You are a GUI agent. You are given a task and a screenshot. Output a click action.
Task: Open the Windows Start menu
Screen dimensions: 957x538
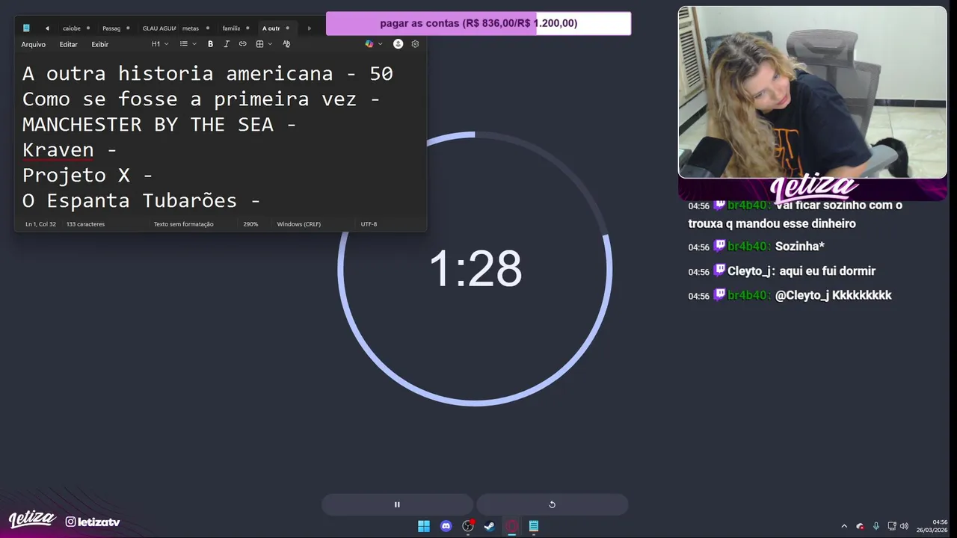(424, 526)
